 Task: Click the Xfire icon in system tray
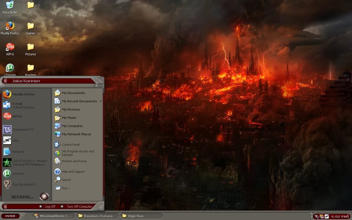click(x=327, y=217)
